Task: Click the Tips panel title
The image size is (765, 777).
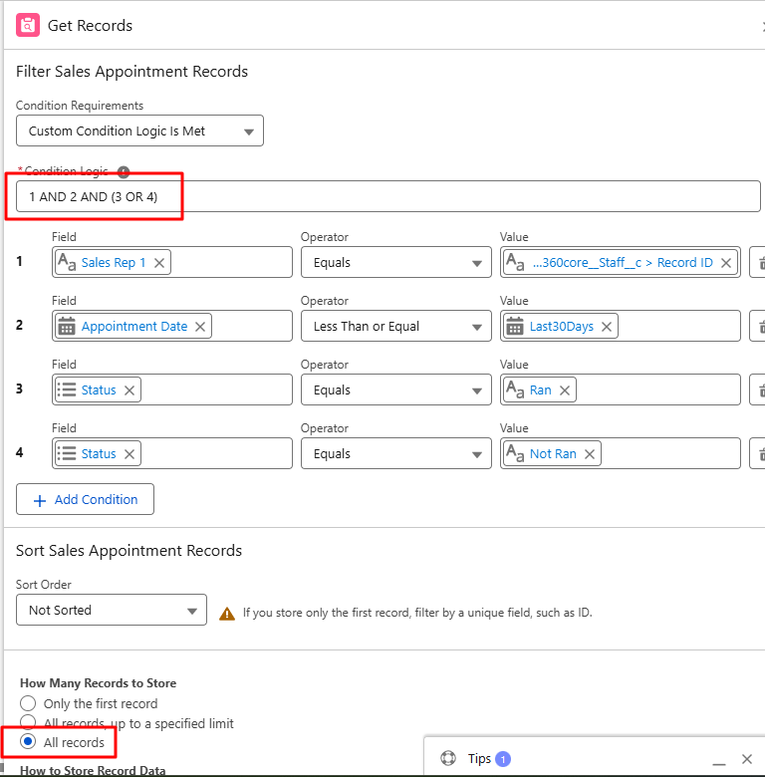Action: (x=479, y=759)
